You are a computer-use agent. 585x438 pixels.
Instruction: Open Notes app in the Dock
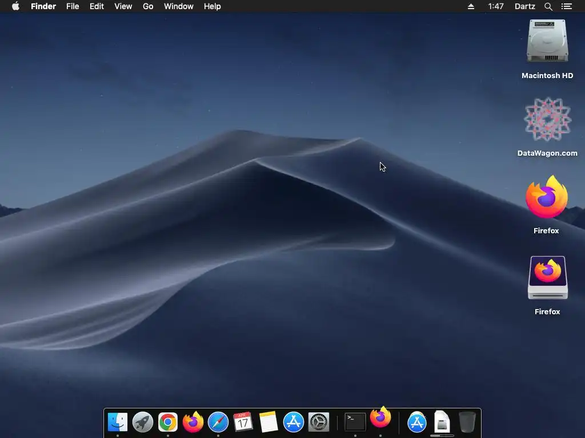269,422
